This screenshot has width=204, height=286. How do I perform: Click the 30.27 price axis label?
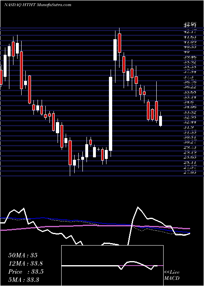[x=190, y=143]
